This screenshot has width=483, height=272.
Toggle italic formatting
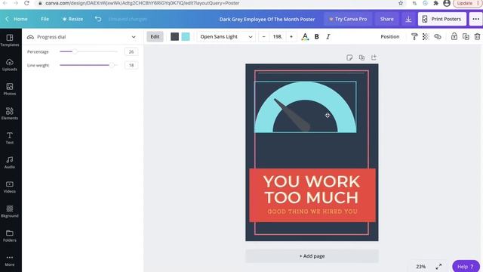tap(328, 37)
